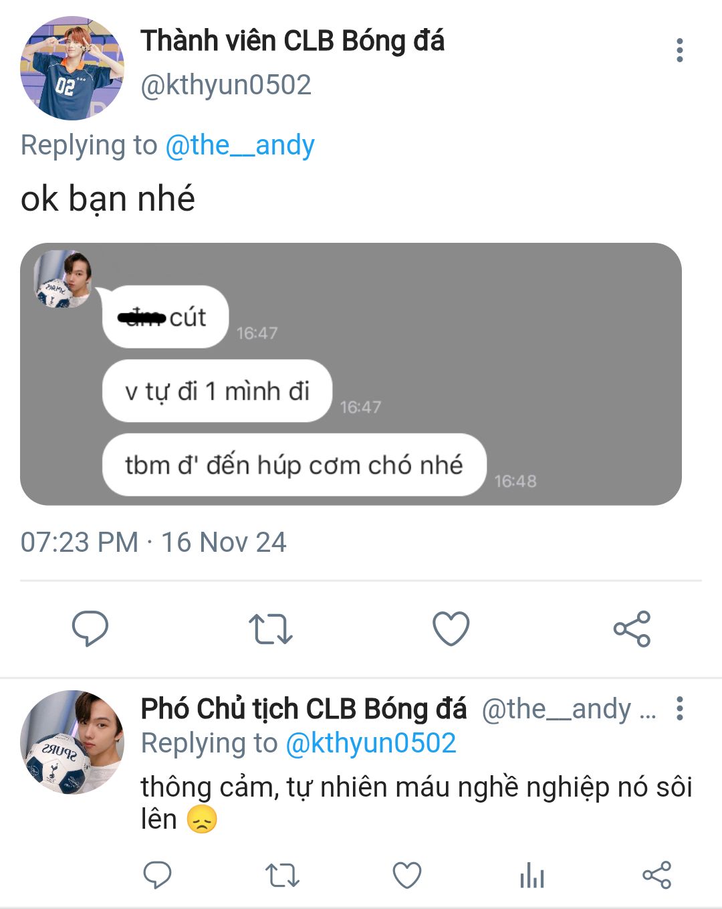This screenshot has height=909, width=722.
Task: Retweet the main tweet
Action: pos(270,629)
